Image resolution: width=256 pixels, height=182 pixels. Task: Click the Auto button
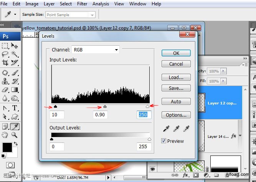coord(176,101)
